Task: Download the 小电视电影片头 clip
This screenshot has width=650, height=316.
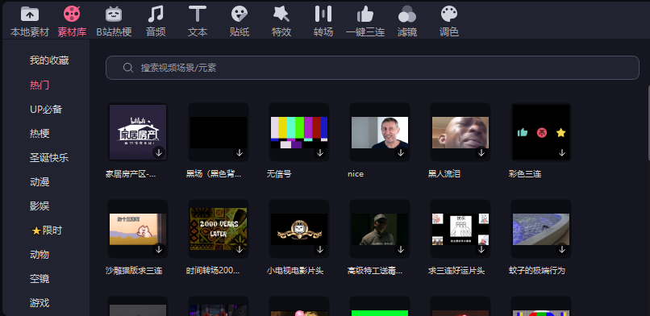Action: click(320, 249)
